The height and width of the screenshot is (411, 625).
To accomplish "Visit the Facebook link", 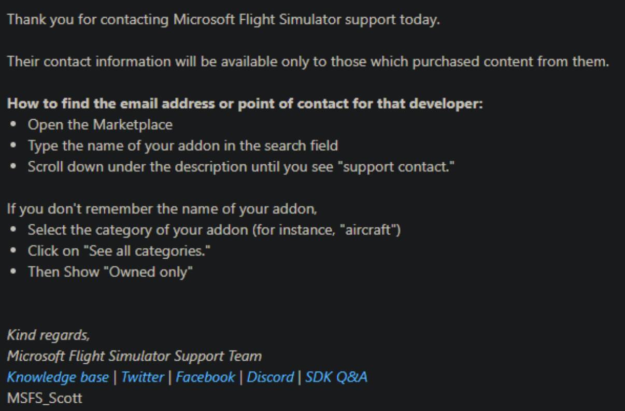I will (205, 377).
